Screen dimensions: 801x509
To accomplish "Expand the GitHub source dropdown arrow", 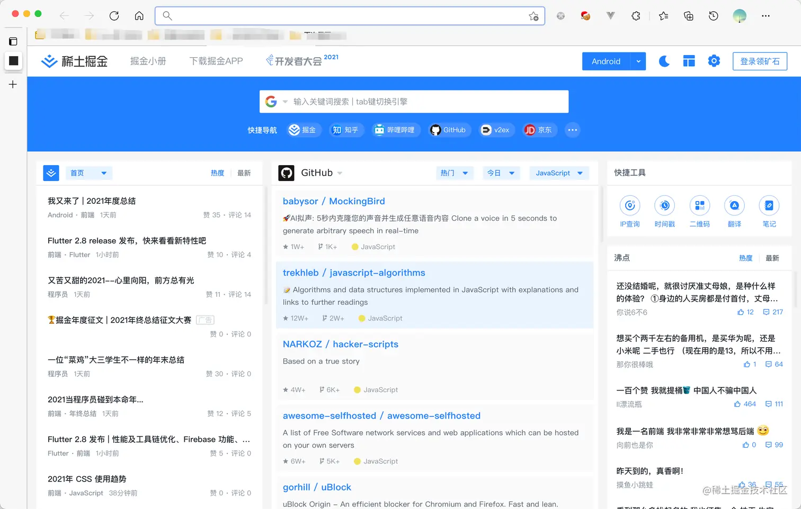I will (x=340, y=173).
